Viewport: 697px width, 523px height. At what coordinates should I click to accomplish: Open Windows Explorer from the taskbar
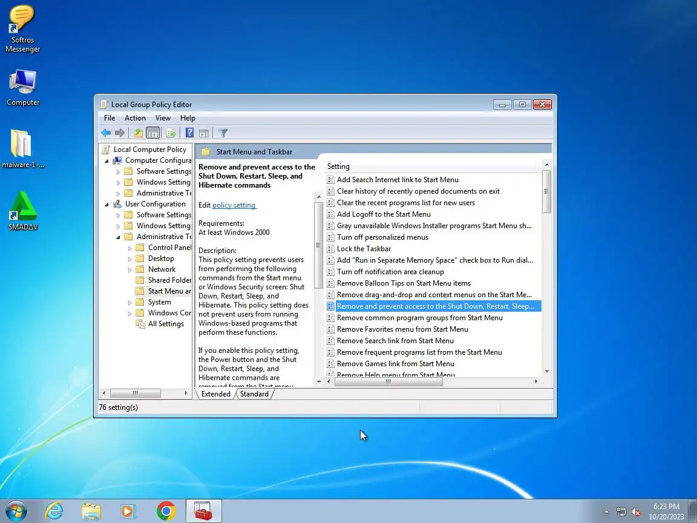coord(91,511)
